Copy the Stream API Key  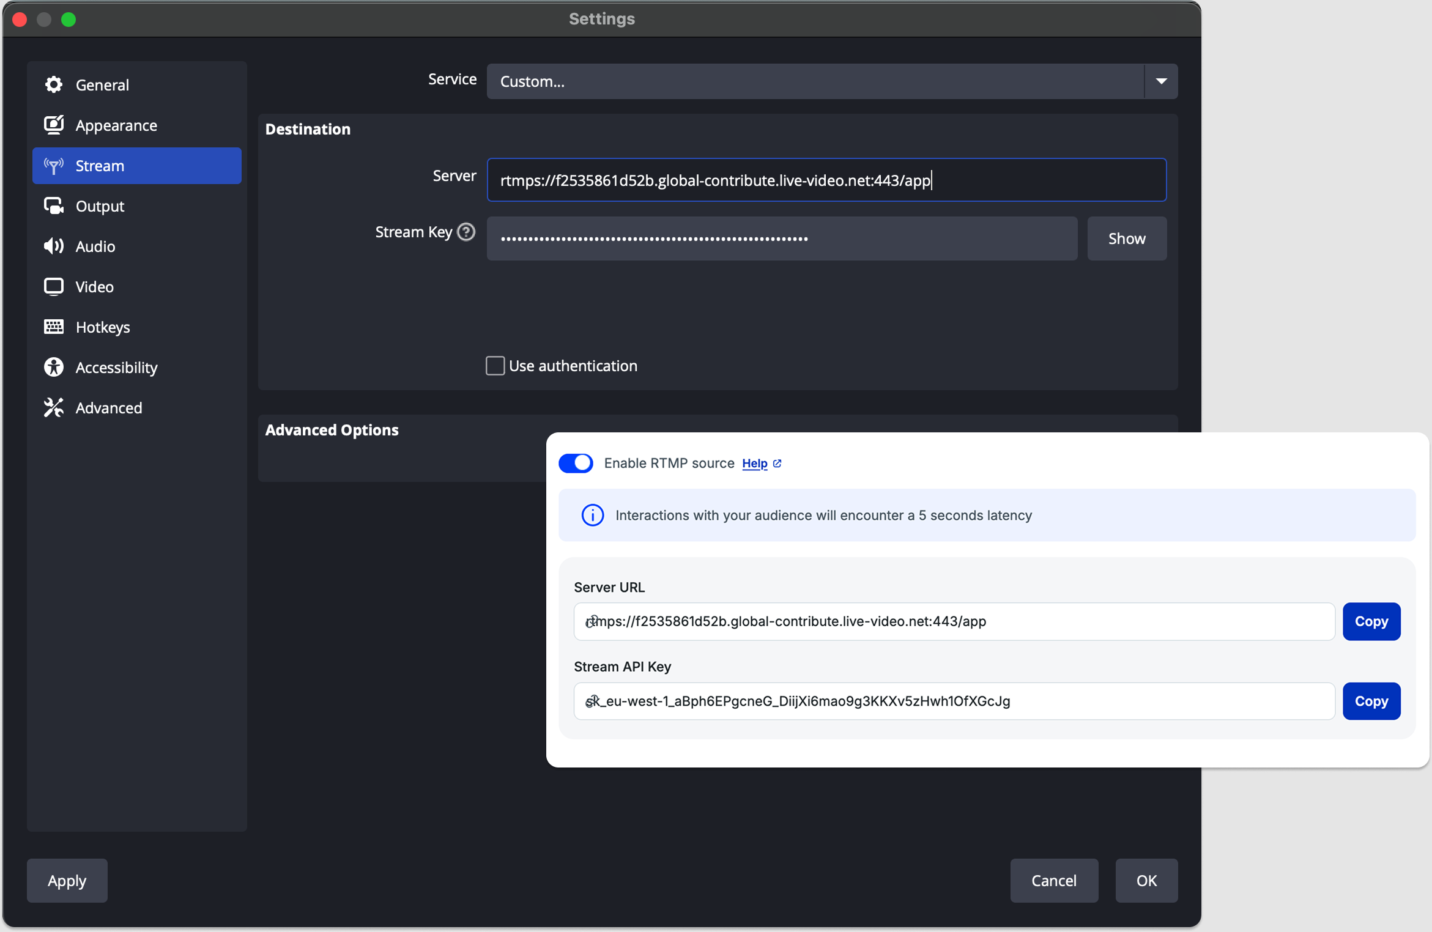pos(1371,701)
